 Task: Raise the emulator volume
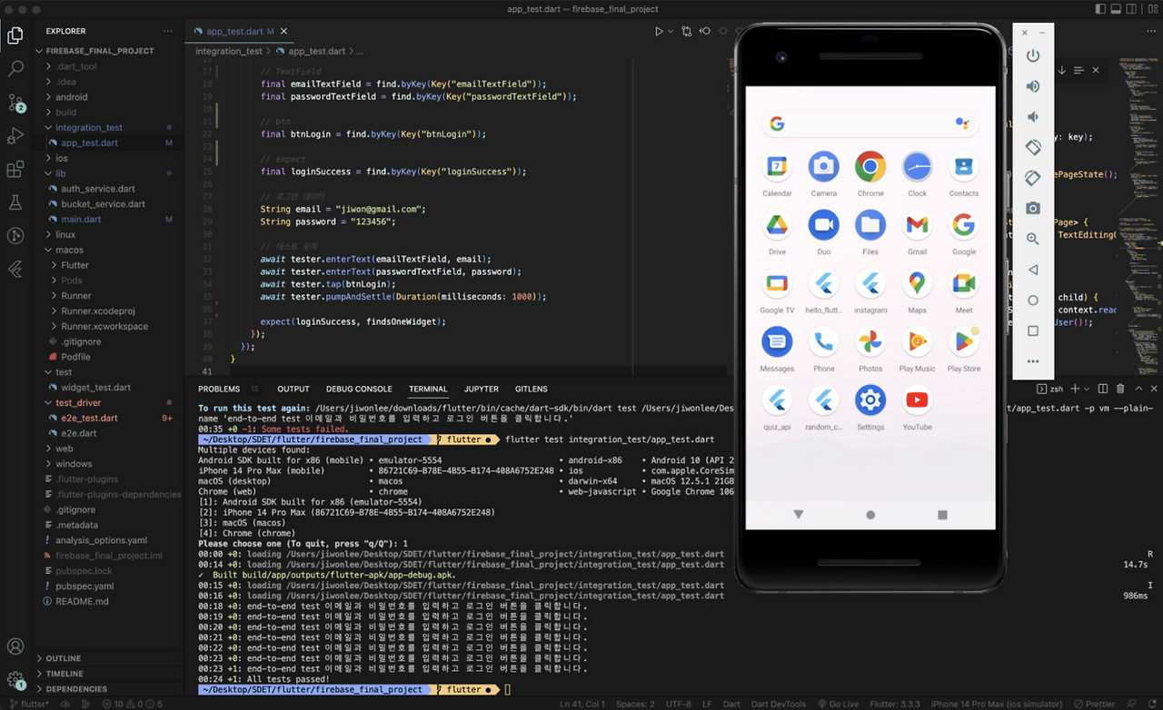[x=1033, y=86]
